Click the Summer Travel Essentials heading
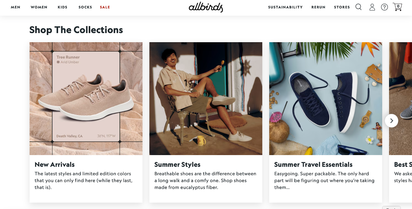This screenshot has height=209, width=412. pos(313,164)
